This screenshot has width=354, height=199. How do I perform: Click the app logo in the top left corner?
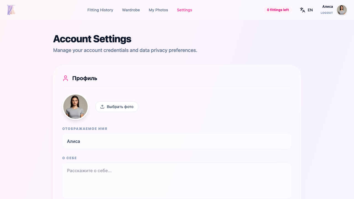(x=11, y=10)
